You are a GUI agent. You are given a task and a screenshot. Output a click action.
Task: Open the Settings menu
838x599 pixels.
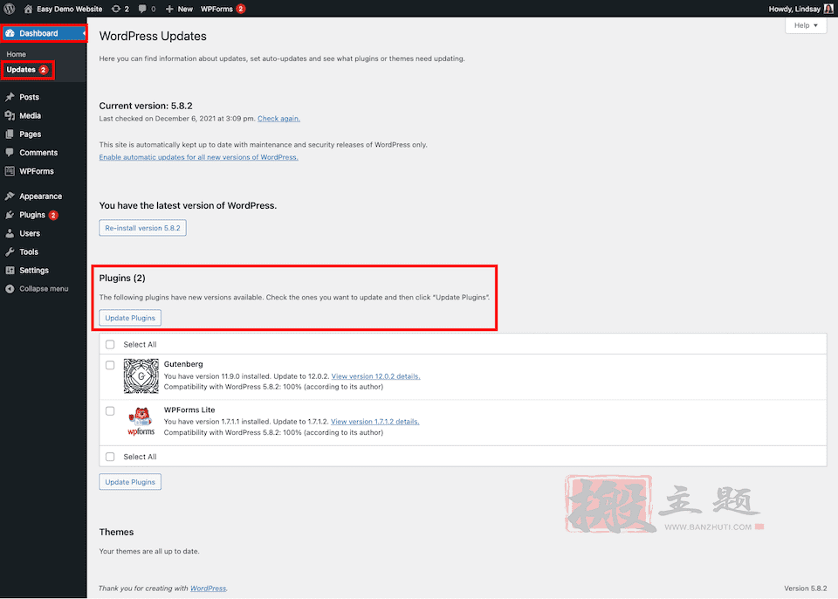click(x=34, y=270)
